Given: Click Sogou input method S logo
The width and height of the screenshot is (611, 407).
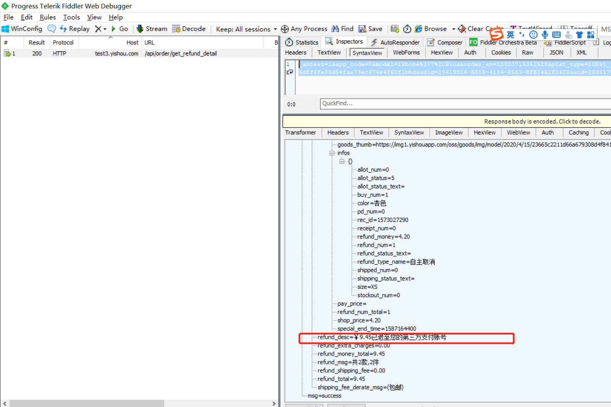Looking at the screenshot, I should point(496,33).
